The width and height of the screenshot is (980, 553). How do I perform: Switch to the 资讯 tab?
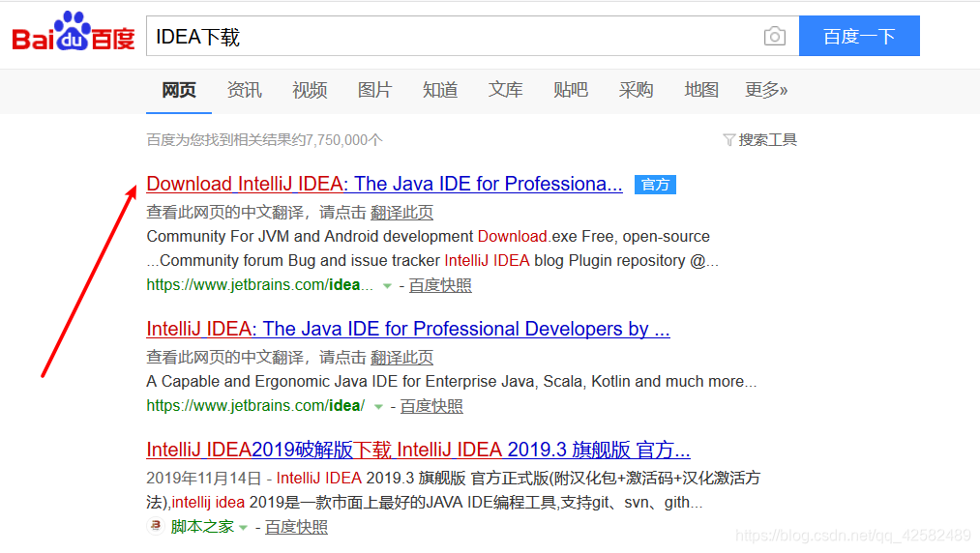tap(245, 90)
